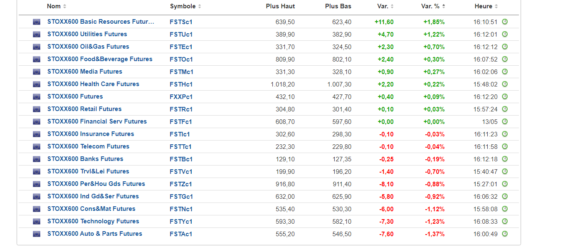Click the Plus Haut column header
The height and width of the screenshot is (252, 568).
pos(280,6)
